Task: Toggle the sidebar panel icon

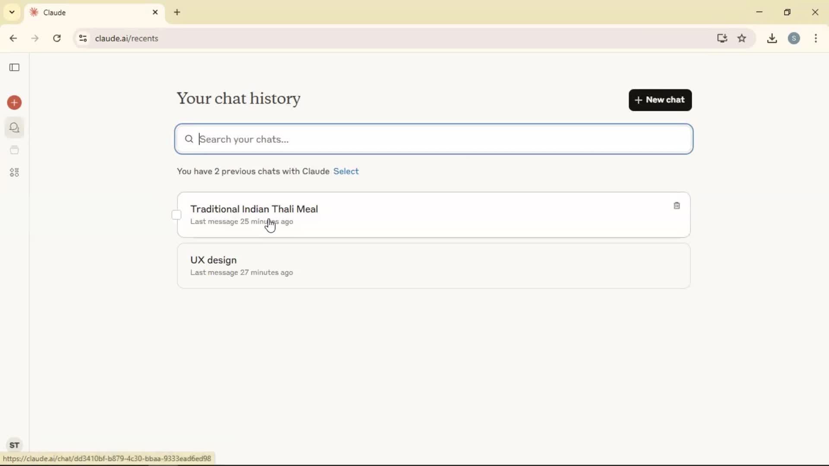Action: [14, 67]
